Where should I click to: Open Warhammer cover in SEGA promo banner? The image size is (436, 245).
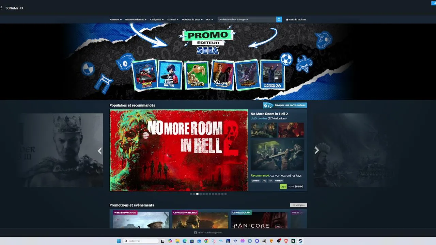[x=247, y=75]
